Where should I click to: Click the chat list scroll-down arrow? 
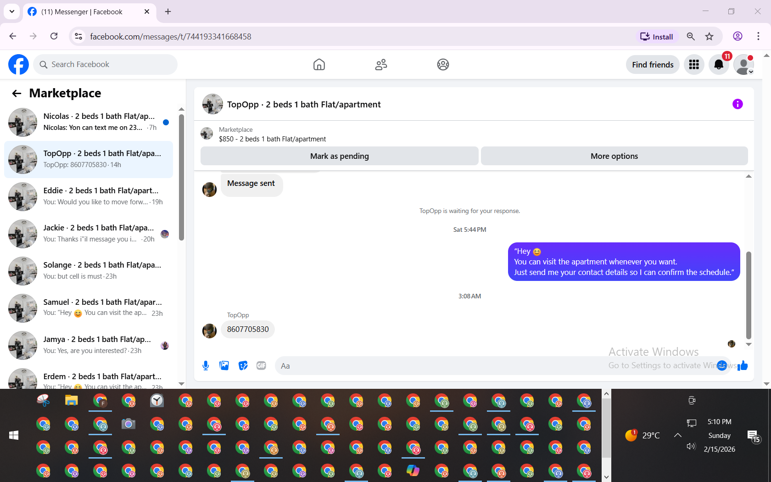point(181,384)
